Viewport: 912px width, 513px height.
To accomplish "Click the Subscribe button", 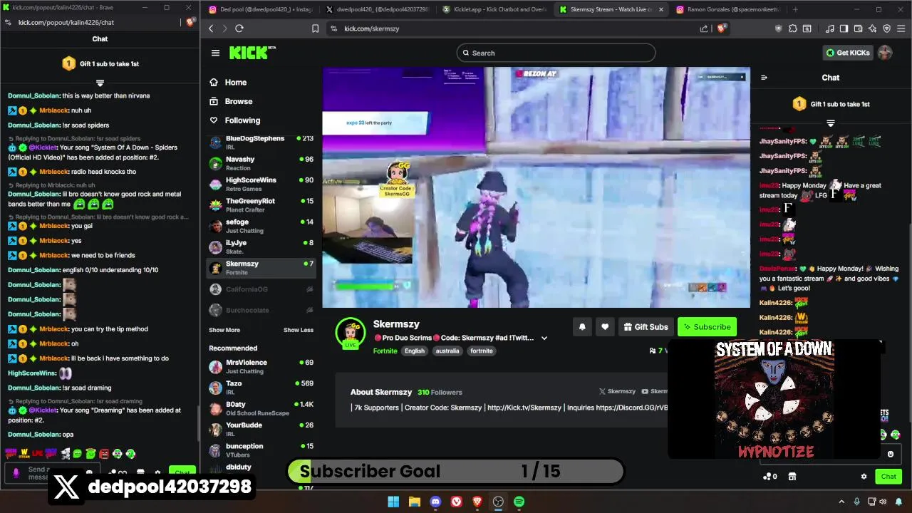I will pyautogui.click(x=707, y=327).
